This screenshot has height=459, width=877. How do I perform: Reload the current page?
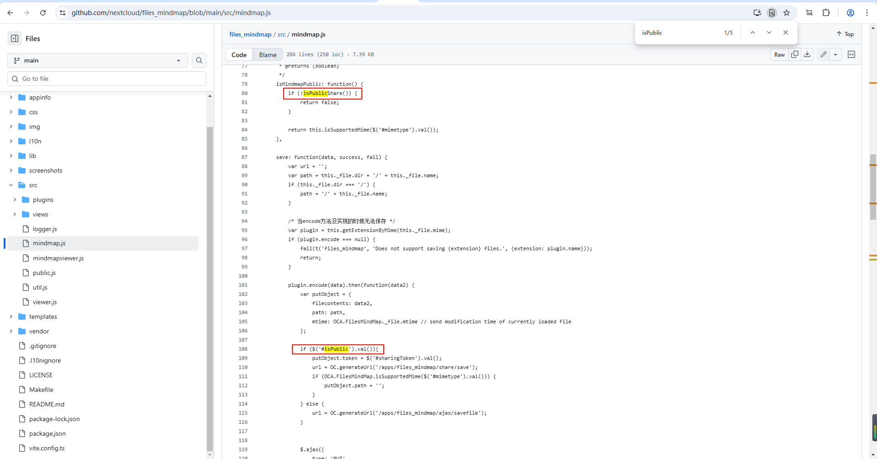43,13
